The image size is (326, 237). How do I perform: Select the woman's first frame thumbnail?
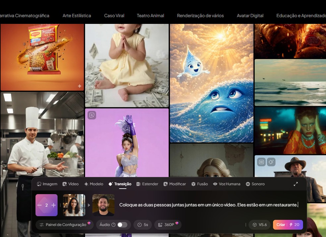coord(74,205)
